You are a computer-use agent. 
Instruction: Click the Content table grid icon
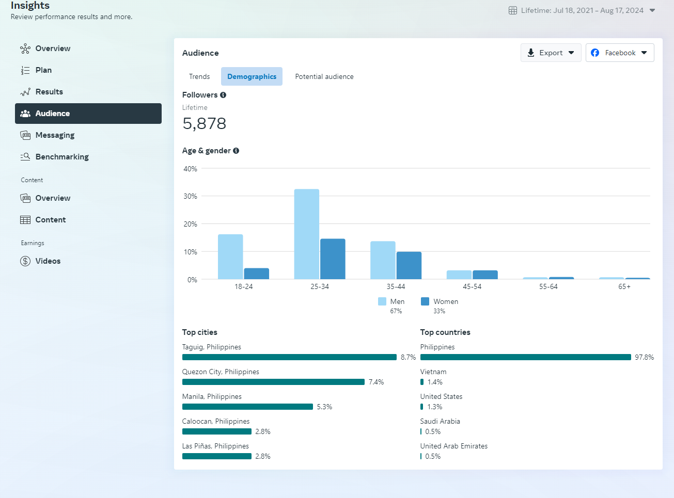point(25,220)
